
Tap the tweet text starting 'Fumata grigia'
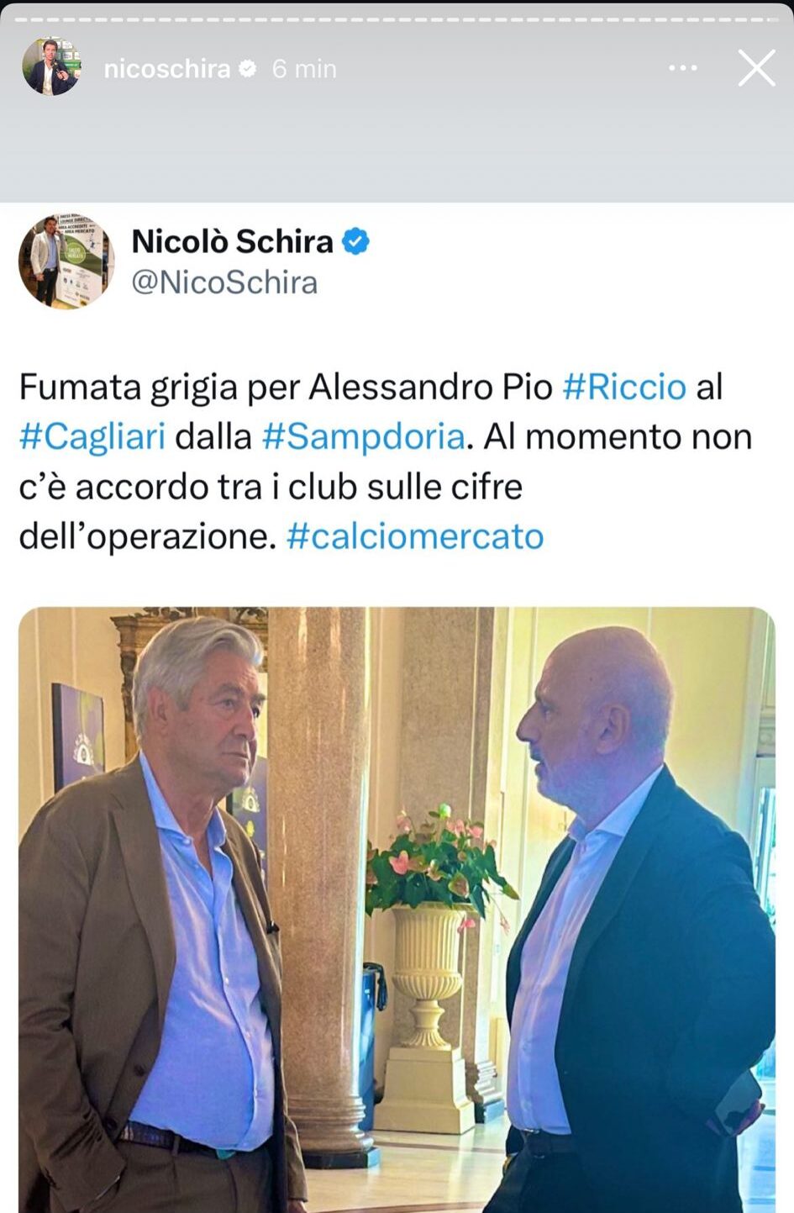pyautogui.click(x=386, y=461)
